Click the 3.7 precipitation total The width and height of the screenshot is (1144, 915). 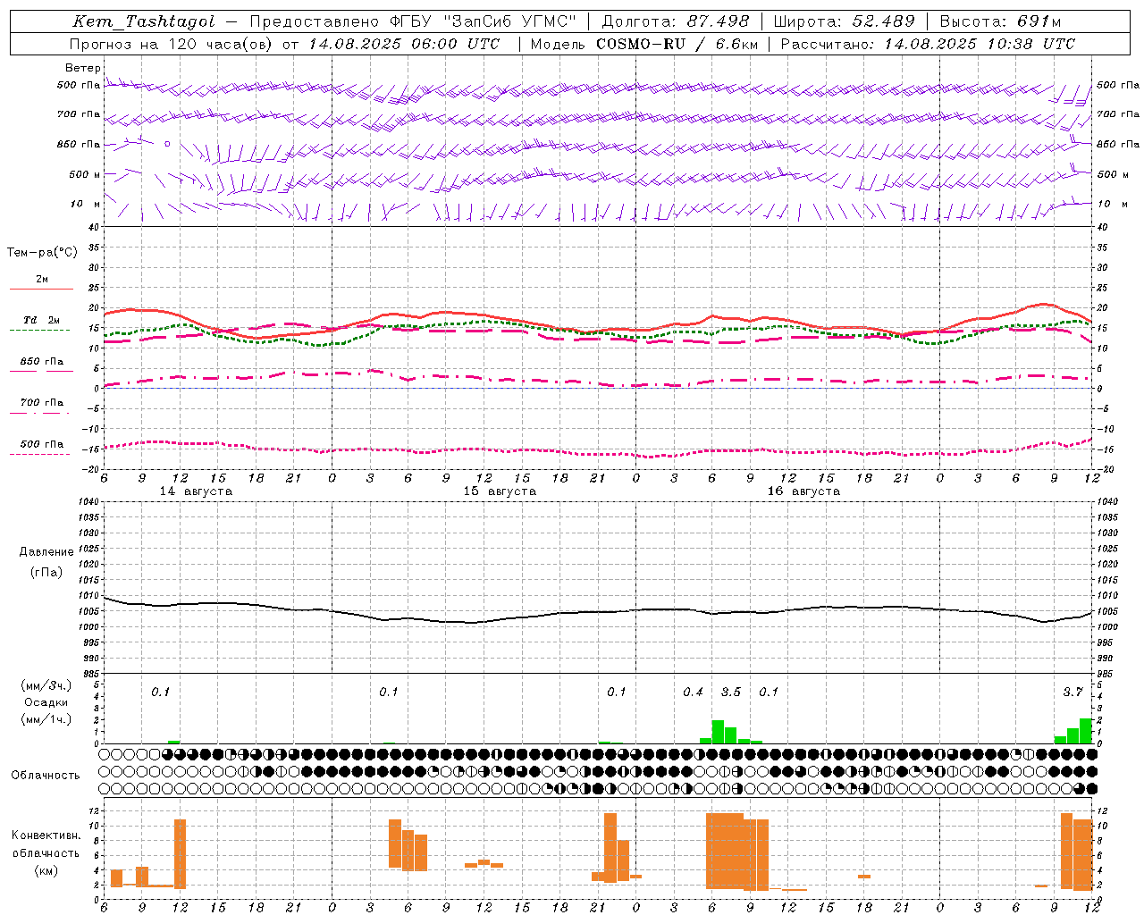click(1072, 692)
